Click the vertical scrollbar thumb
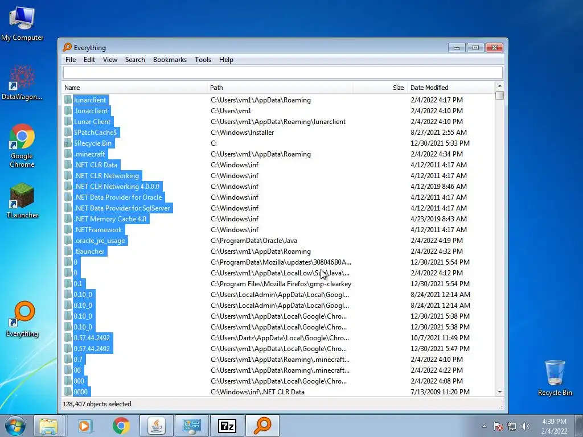This screenshot has width=583, height=437. click(x=500, y=96)
